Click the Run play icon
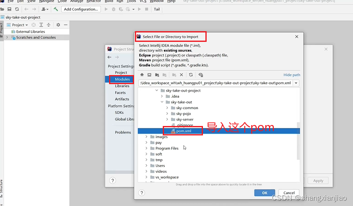Viewport: 353px width, 206px height. coord(106,9)
